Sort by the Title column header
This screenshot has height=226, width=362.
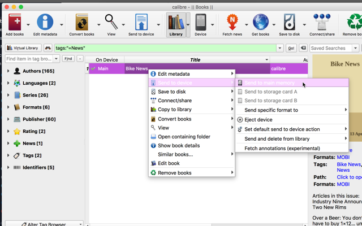click(x=197, y=60)
